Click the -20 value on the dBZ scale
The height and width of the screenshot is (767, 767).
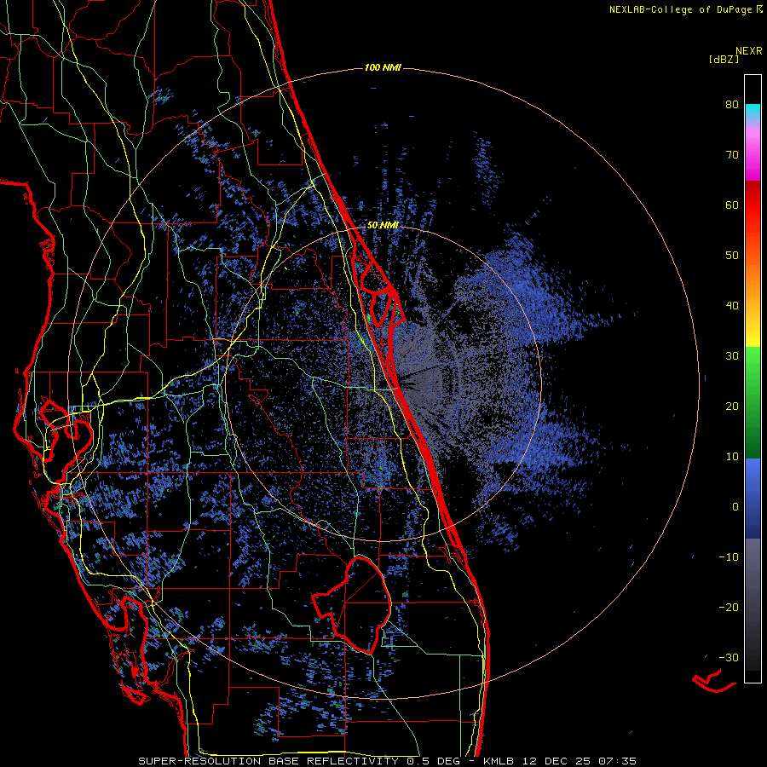click(x=729, y=608)
